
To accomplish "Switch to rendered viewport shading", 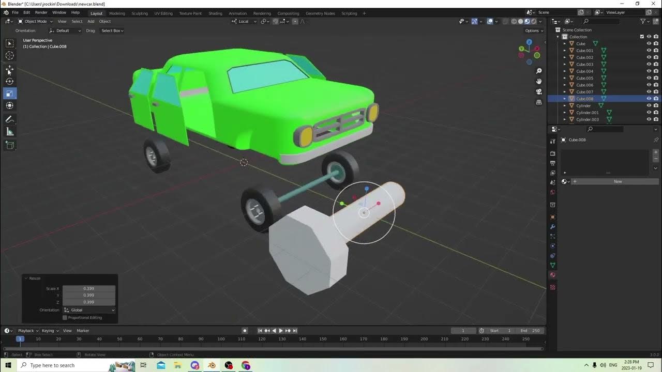I will point(534,21).
